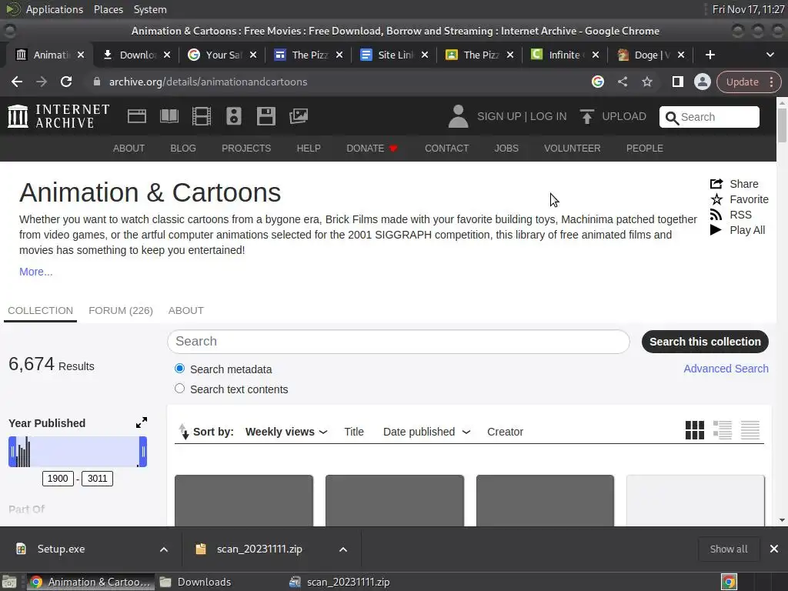Open Weekly views sort dropdown

(286, 432)
